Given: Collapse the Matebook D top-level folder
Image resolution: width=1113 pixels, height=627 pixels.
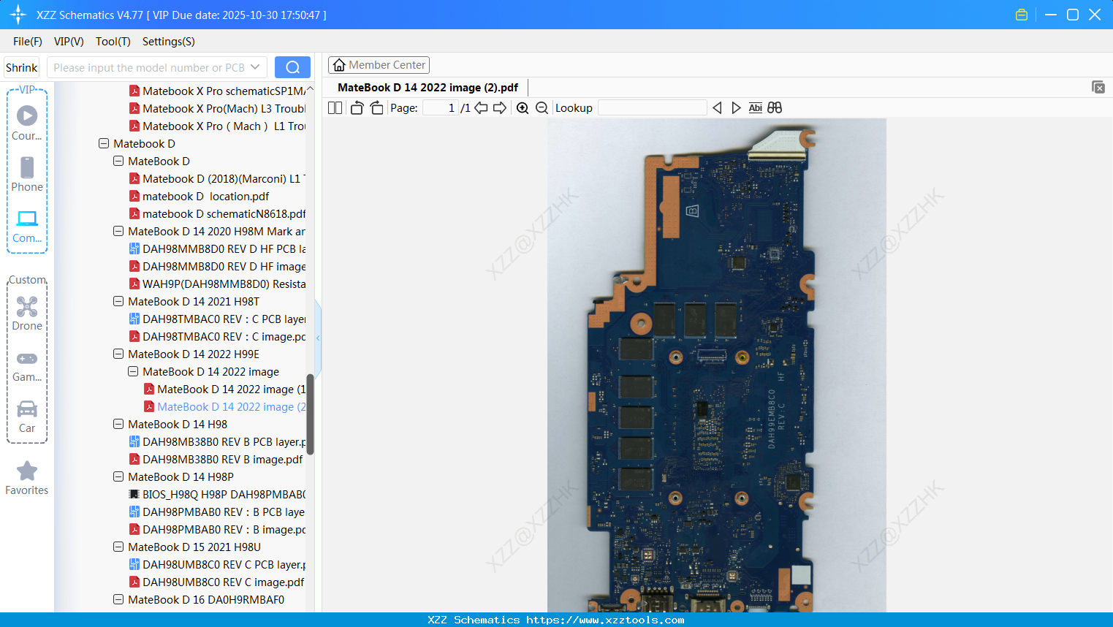Looking at the screenshot, I should (104, 144).
